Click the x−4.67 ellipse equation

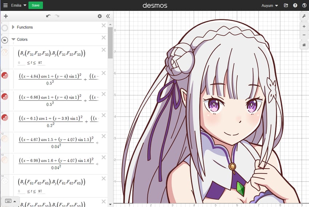point(59,142)
